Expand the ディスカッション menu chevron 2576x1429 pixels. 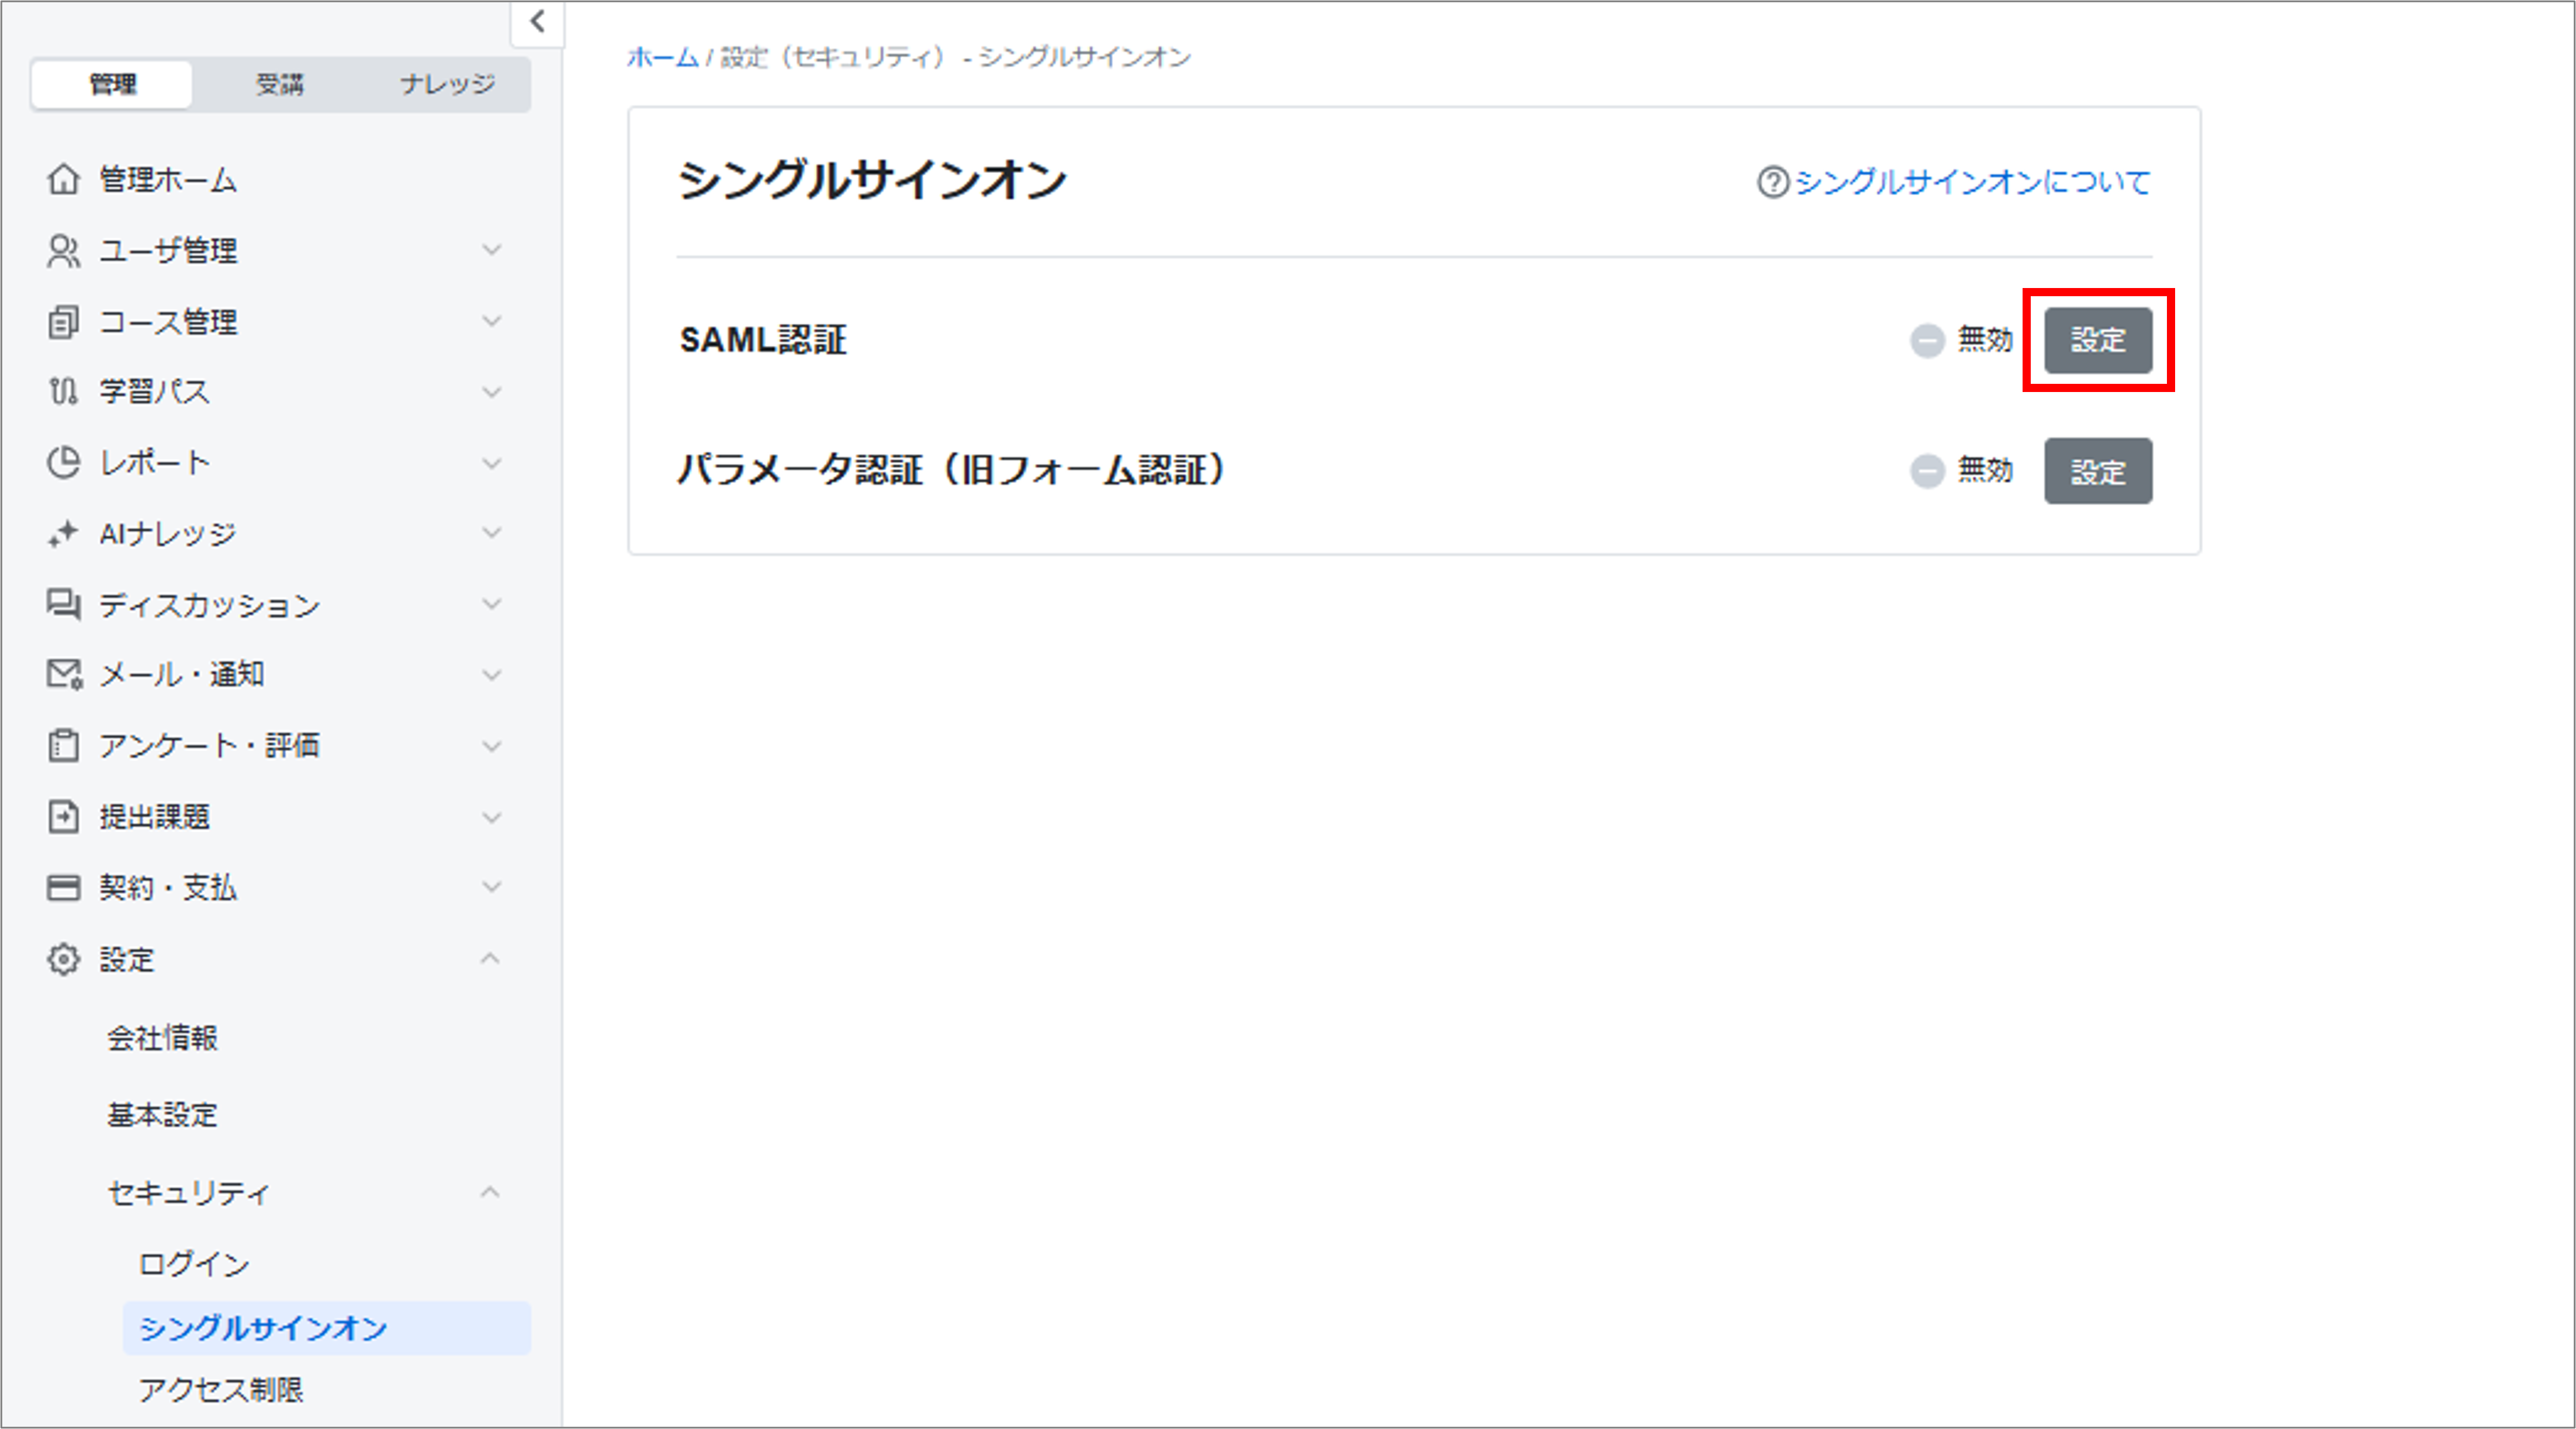coord(491,604)
